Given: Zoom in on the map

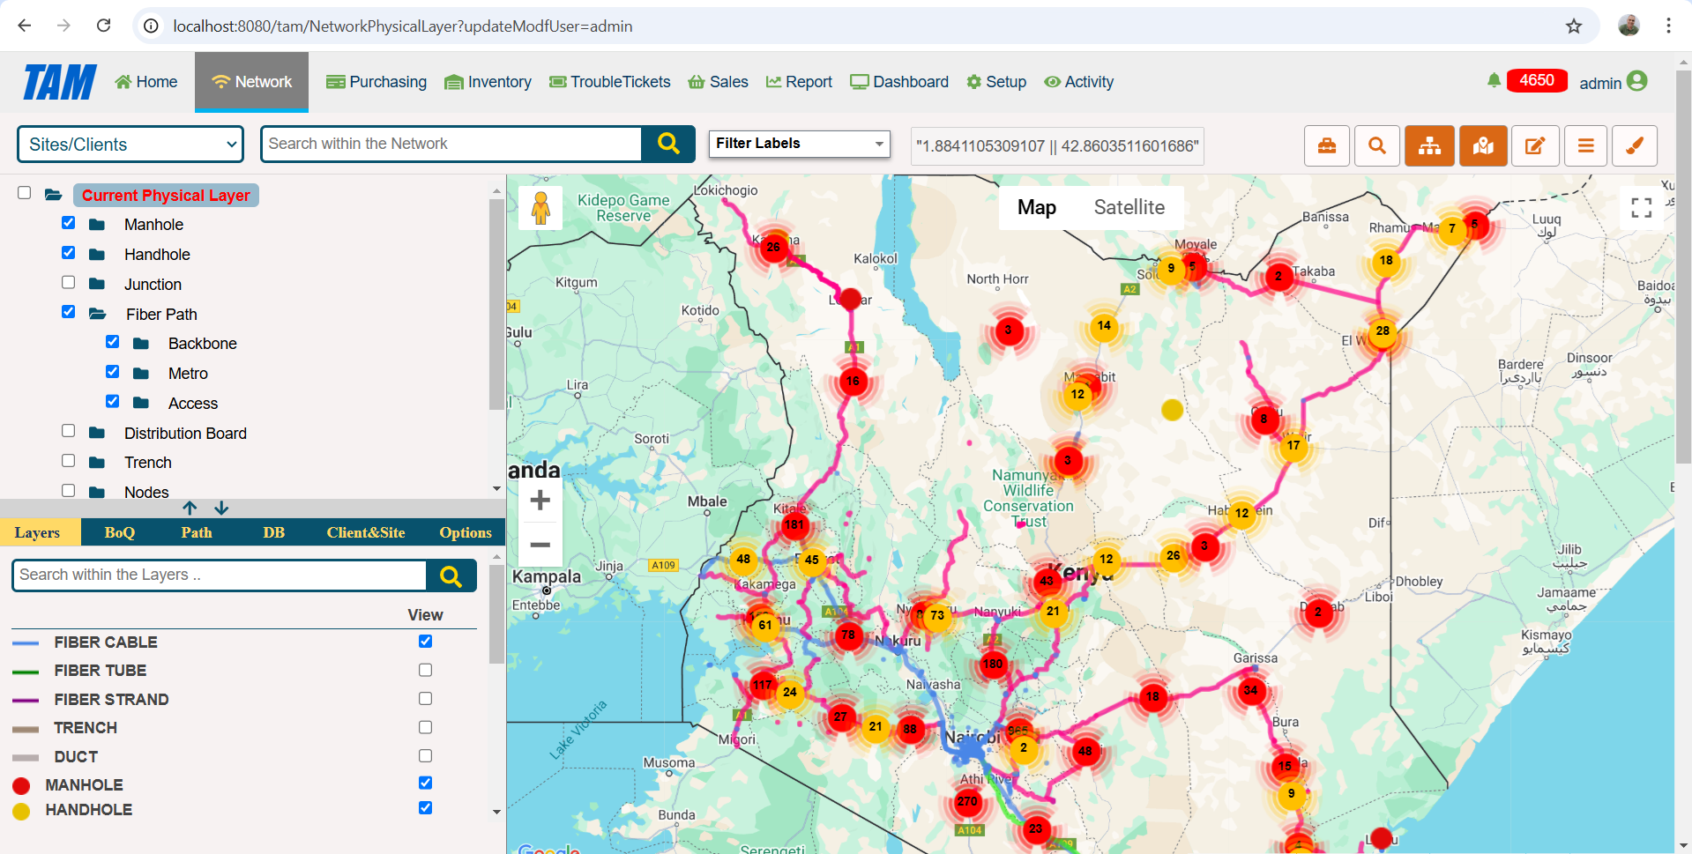Looking at the screenshot, I should tap(540, 501).
